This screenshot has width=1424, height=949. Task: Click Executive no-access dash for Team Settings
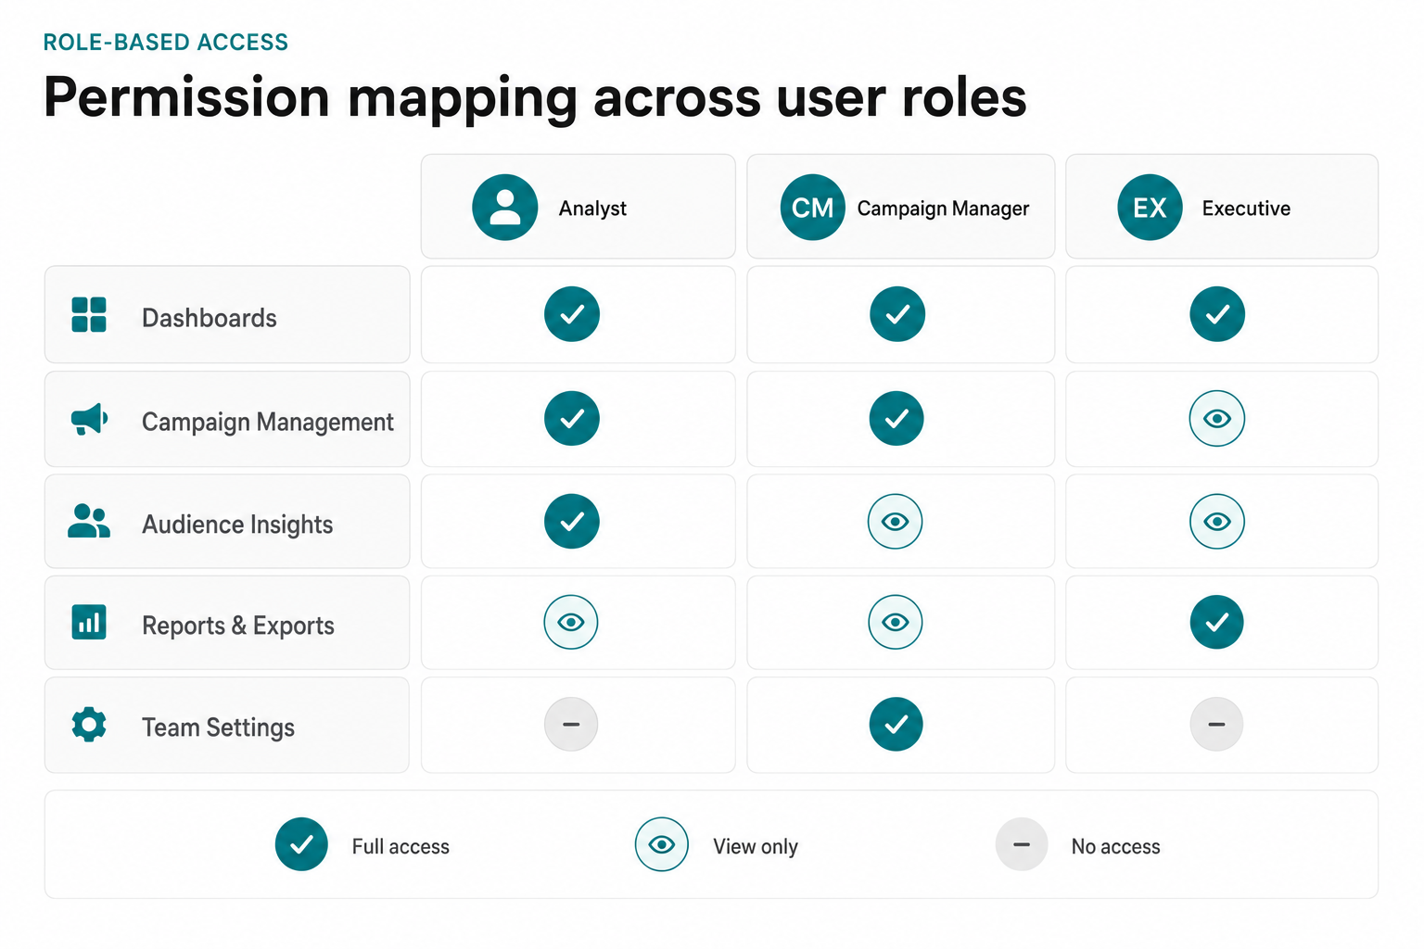(1216, 724)
